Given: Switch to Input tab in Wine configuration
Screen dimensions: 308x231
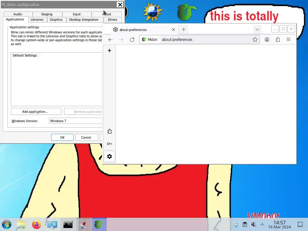Looking at the screenshot, I should 77,14.
